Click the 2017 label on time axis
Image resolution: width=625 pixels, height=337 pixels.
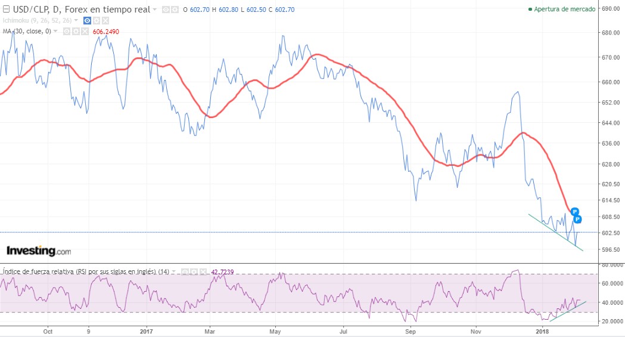click(x=147, y=332)
